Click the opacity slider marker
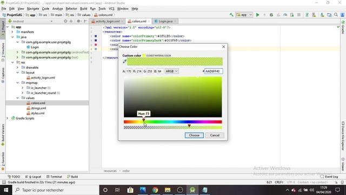The height and width of the screenshot is (195, 346). click(x=189, y=126)
